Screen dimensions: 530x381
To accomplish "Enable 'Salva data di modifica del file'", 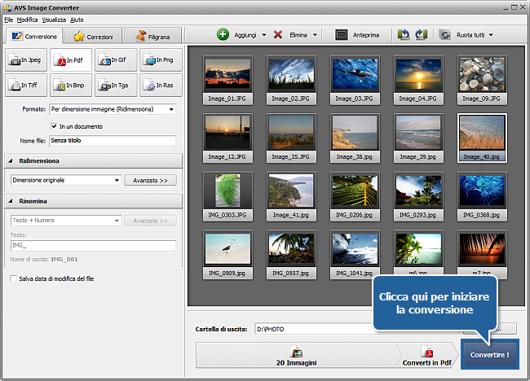I will click(x=14, y=278).
